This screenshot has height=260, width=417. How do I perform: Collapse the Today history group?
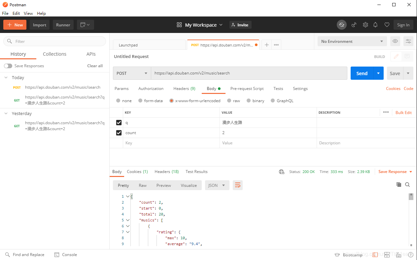coord(6,77)
